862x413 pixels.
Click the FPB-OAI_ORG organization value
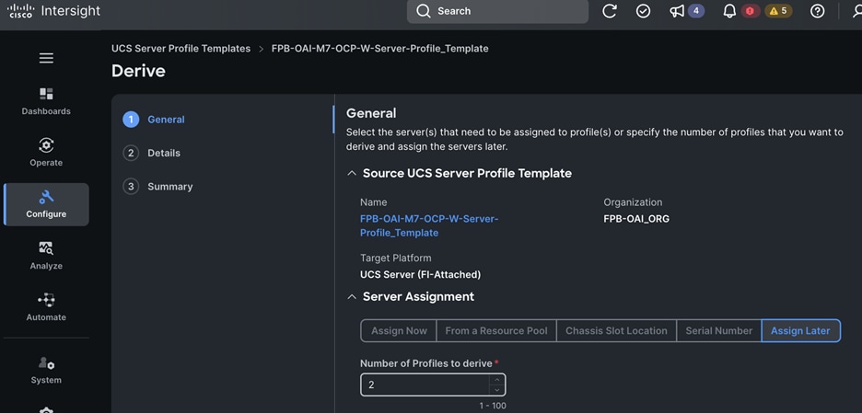(636, 219)
